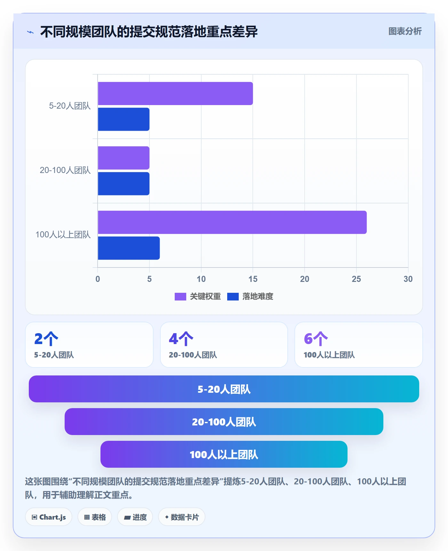Toggle the 关键权重 legend swatch
The image size is (448, 551).
click(180, 297)
